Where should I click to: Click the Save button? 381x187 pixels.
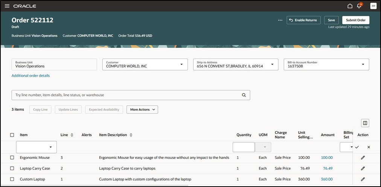point(331,20)
